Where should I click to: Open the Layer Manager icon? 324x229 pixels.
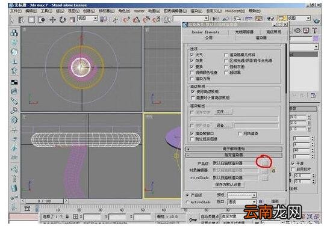pos(237,19)
